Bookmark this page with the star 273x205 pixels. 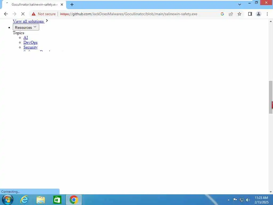239,14
